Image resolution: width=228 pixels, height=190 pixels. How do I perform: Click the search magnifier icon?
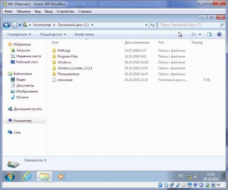[x=222, y=25]
